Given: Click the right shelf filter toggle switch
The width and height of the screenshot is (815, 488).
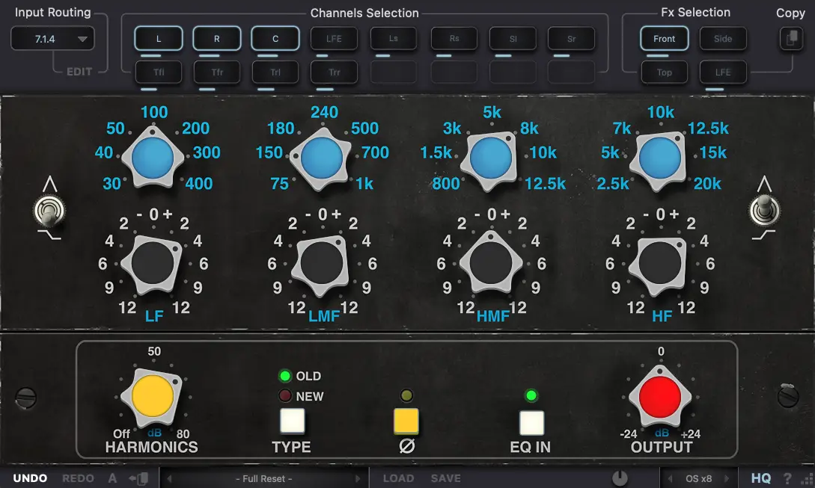Looking at the screenshot, I should pos(764,210).
